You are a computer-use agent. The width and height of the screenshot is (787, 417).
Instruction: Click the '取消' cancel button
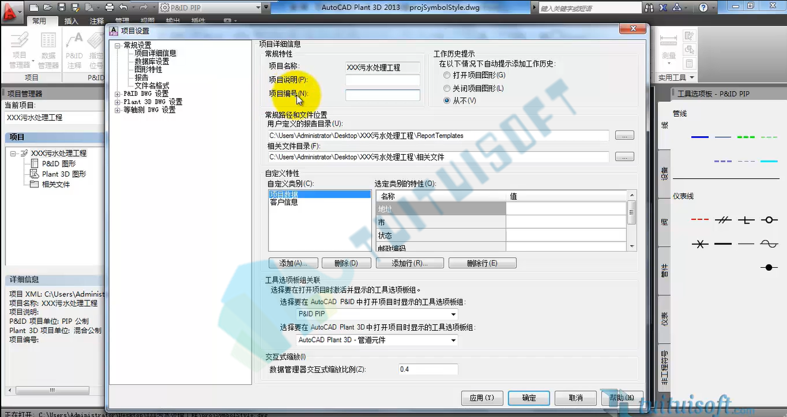click(x=575, y=398)
